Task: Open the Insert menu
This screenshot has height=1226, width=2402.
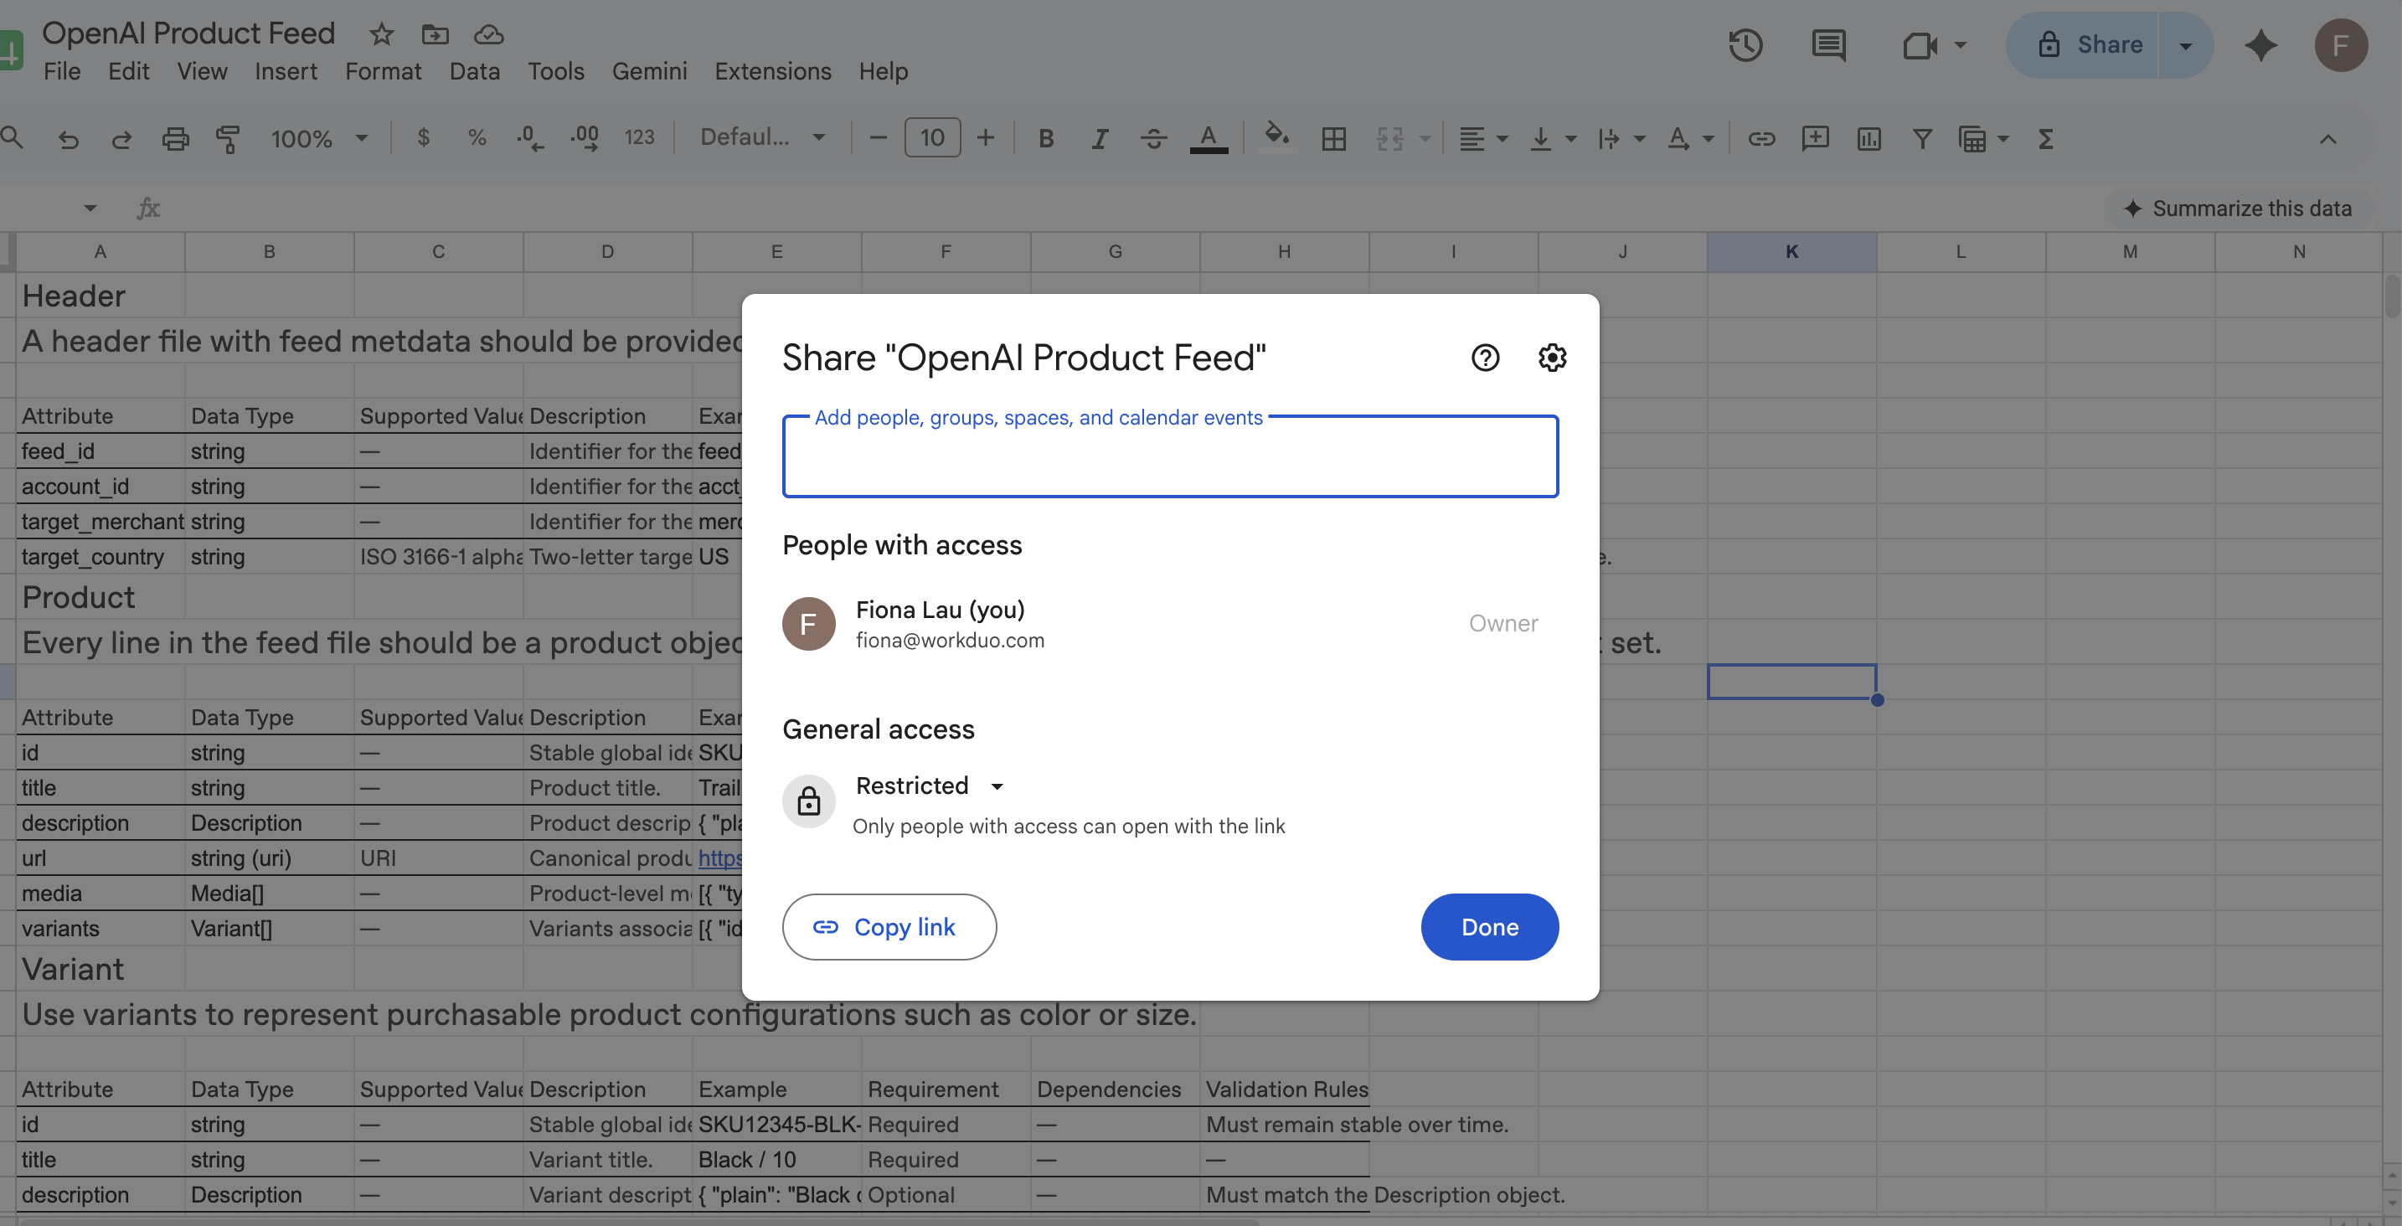Action: [x=286, y=72]
